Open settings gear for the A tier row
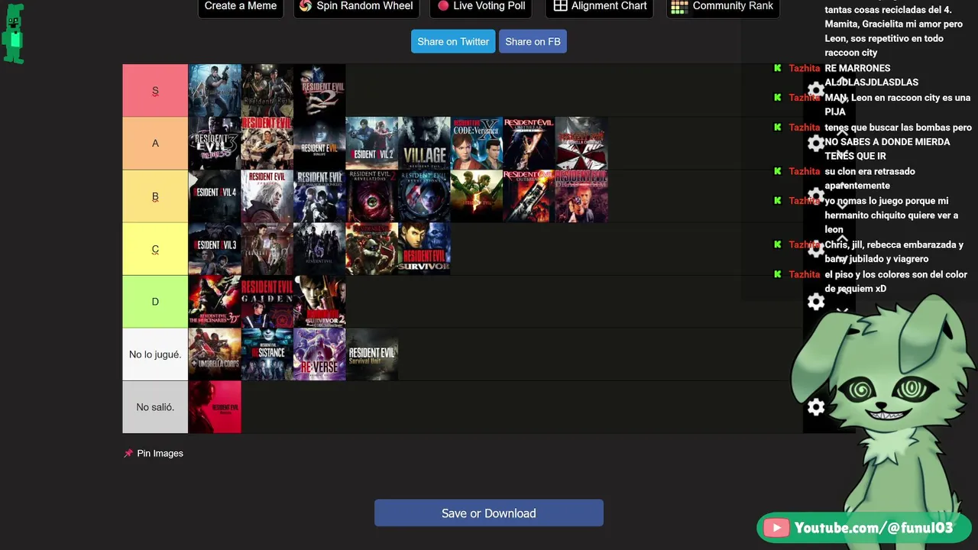The height and width of the screenshot is (550, 978). click(x=816, y=143)
